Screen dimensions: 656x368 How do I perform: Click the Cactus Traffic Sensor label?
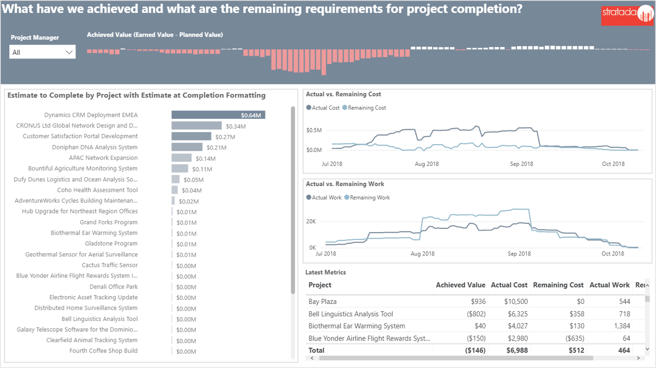(x=110, y=265)
